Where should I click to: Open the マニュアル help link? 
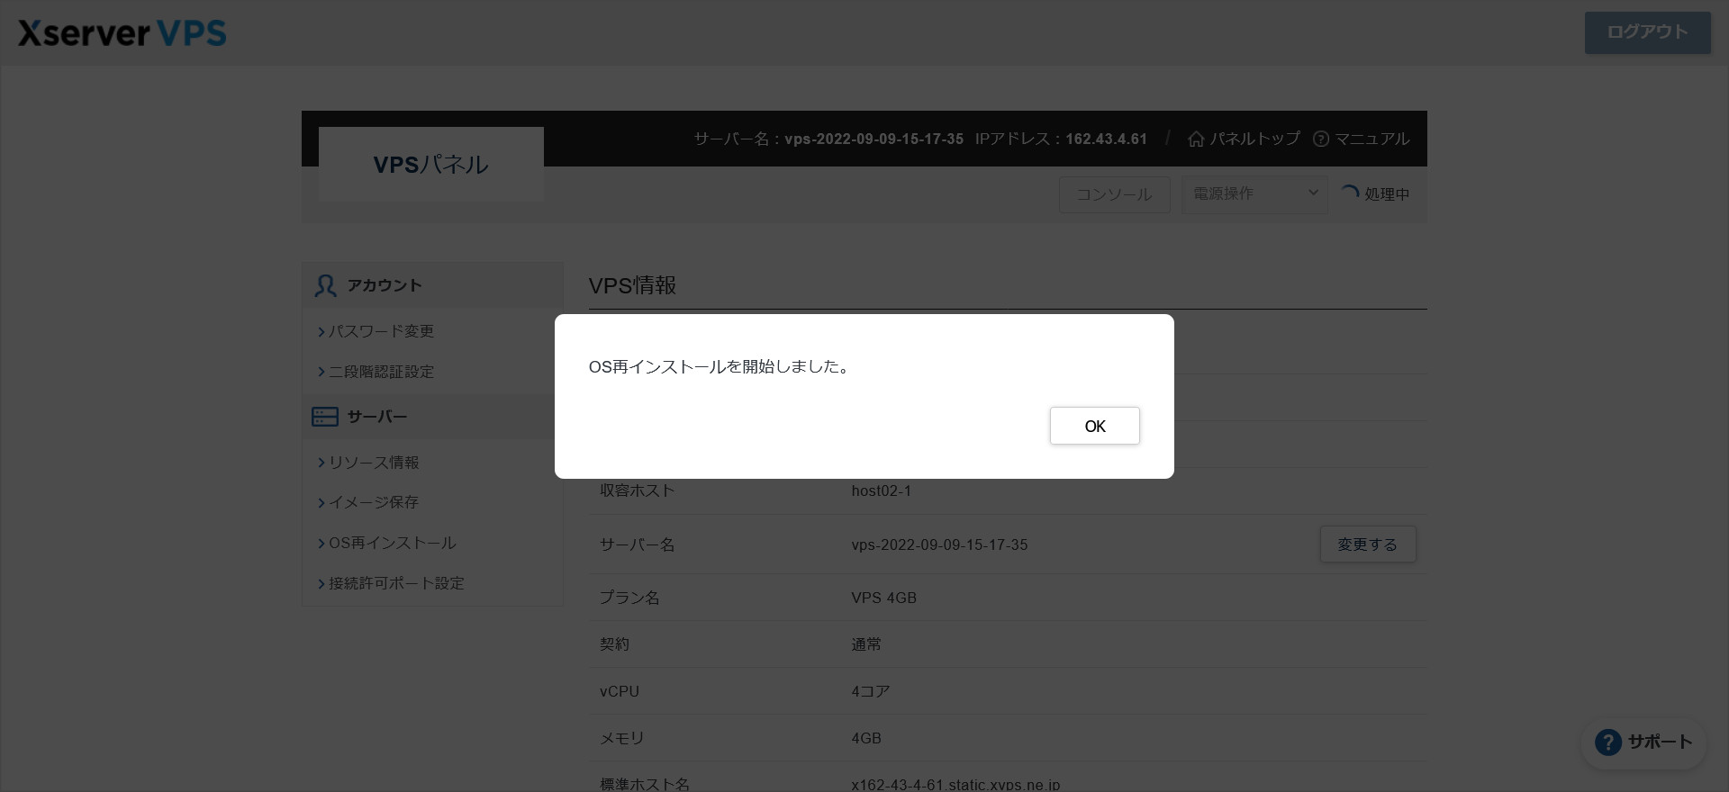point(1361,139)
